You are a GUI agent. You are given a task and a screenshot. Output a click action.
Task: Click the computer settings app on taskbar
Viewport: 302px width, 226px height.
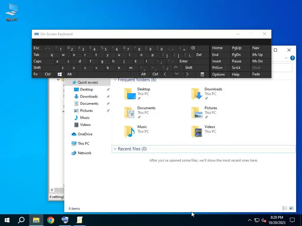coord(65,220)
